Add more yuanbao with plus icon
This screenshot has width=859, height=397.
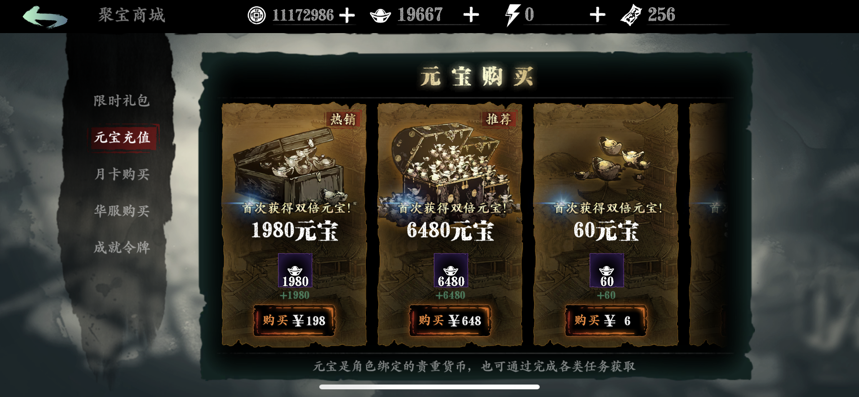[471, 15]
